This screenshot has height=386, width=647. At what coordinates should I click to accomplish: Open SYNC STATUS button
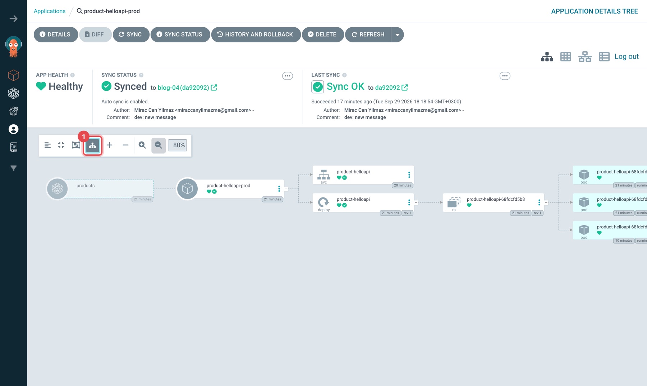180,35
